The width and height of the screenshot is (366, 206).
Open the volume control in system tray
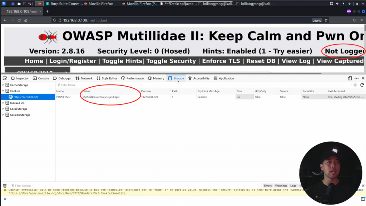tap(337, 4)
